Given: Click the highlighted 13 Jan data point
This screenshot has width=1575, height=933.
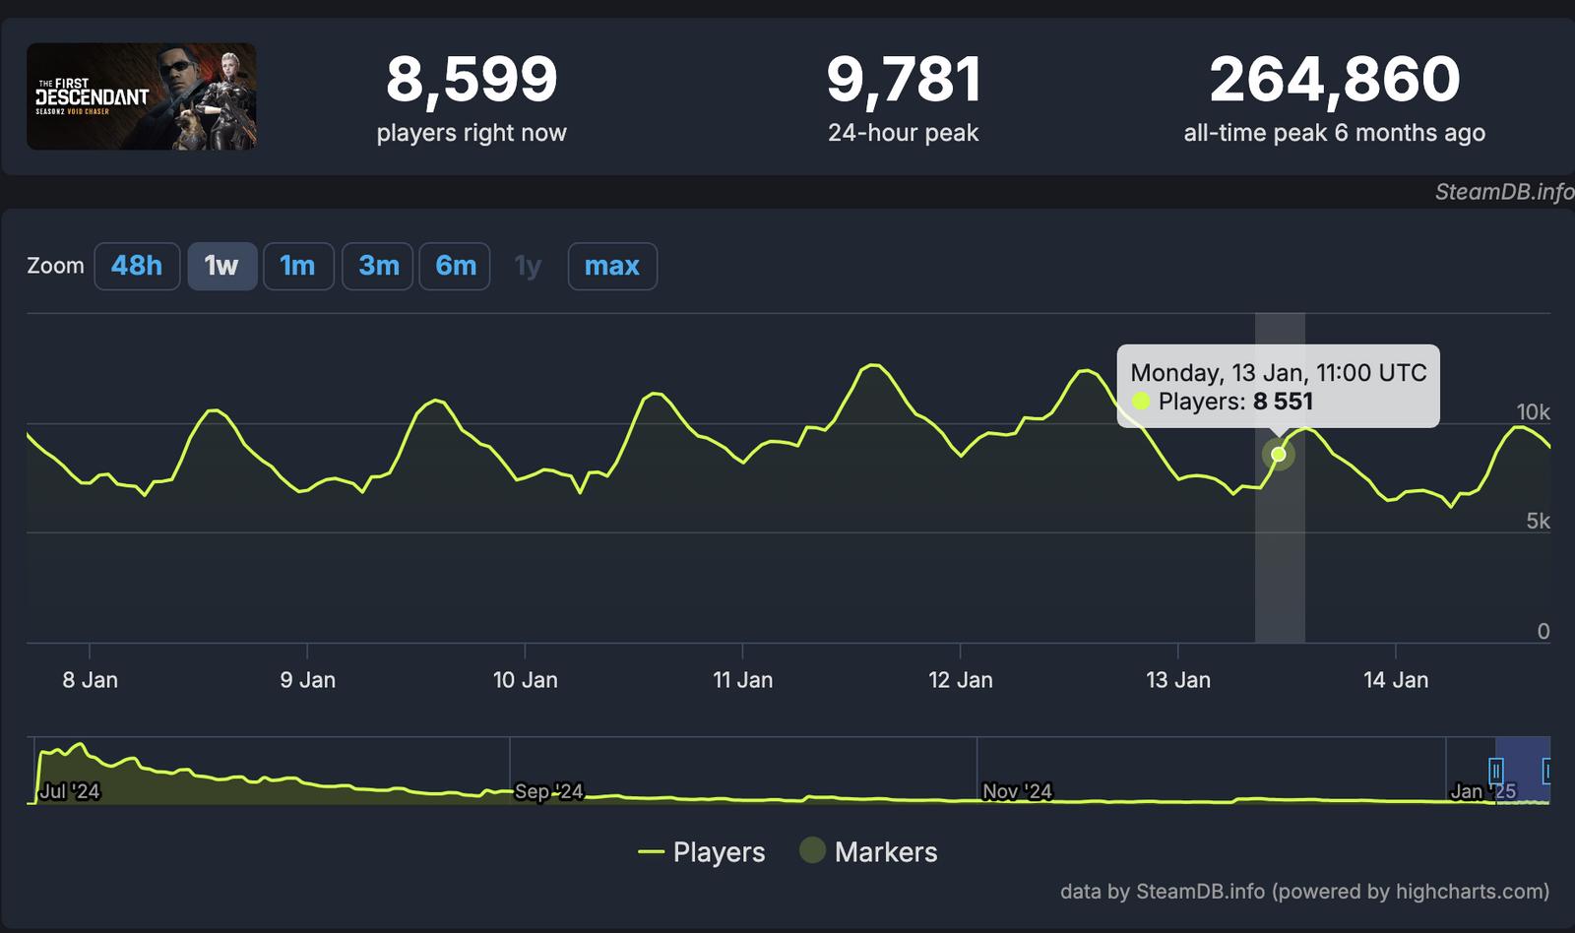Looking at the screenshot, I should 1278,455.
